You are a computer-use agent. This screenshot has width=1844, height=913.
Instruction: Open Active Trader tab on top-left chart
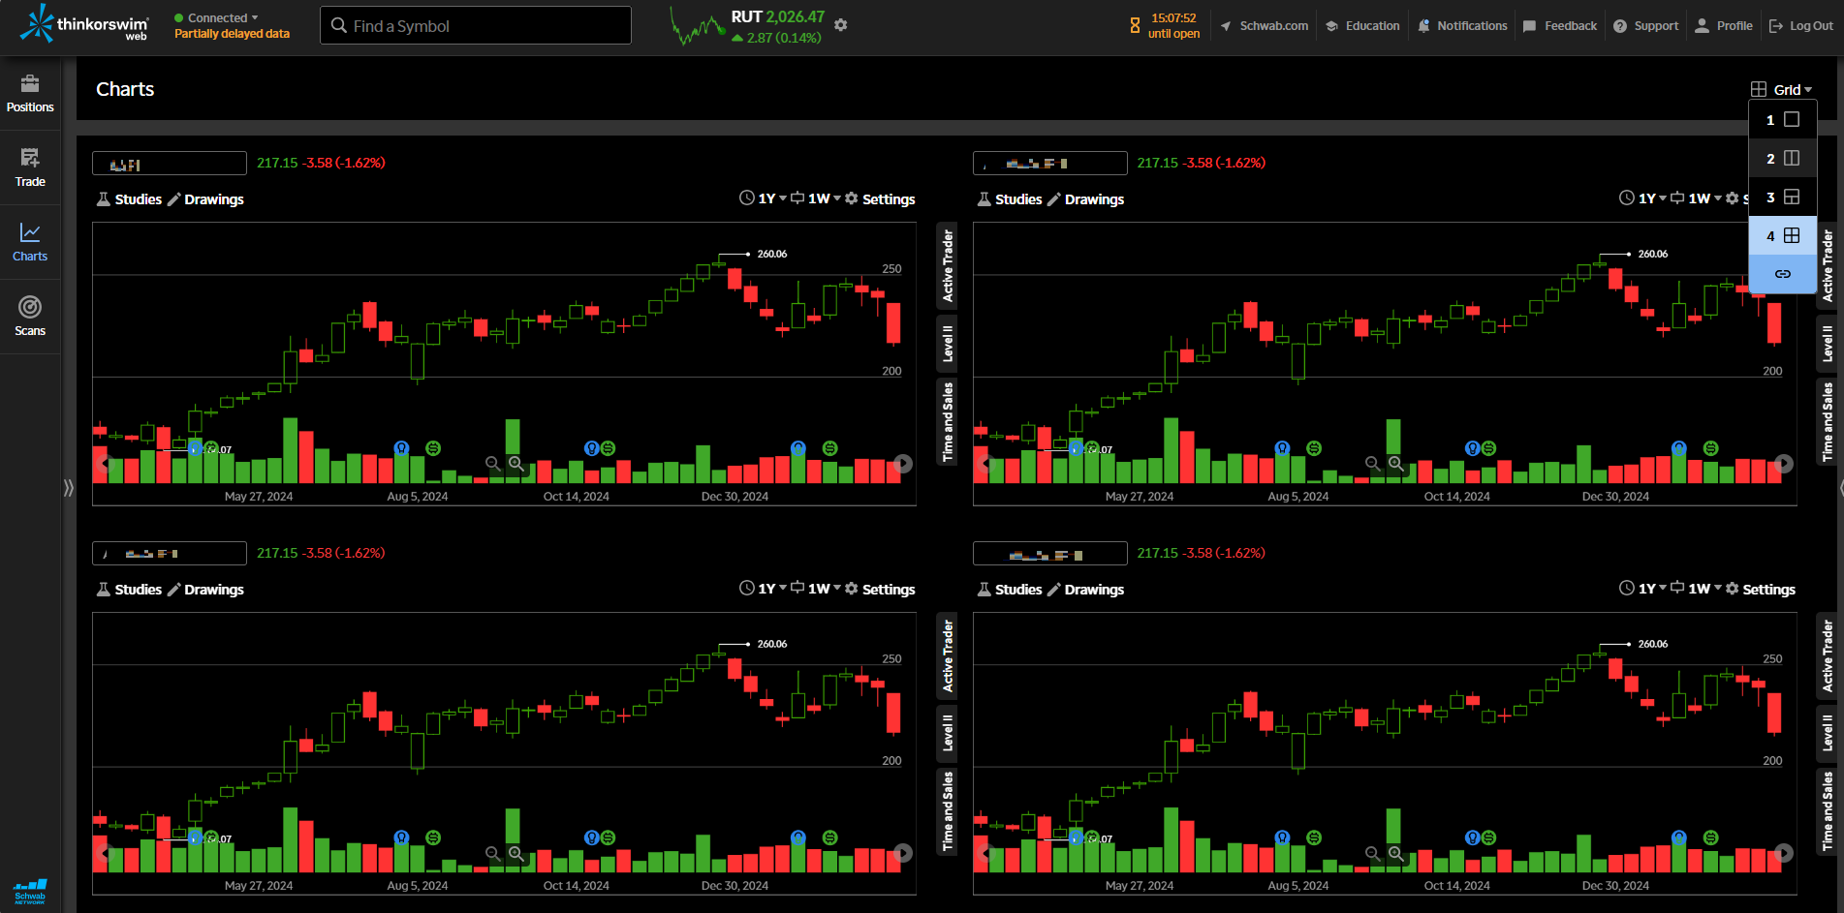948,265
